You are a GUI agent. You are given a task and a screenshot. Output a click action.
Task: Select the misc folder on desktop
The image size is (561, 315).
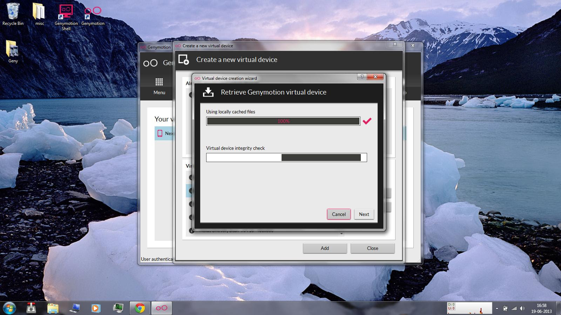[x=40, y=14]
